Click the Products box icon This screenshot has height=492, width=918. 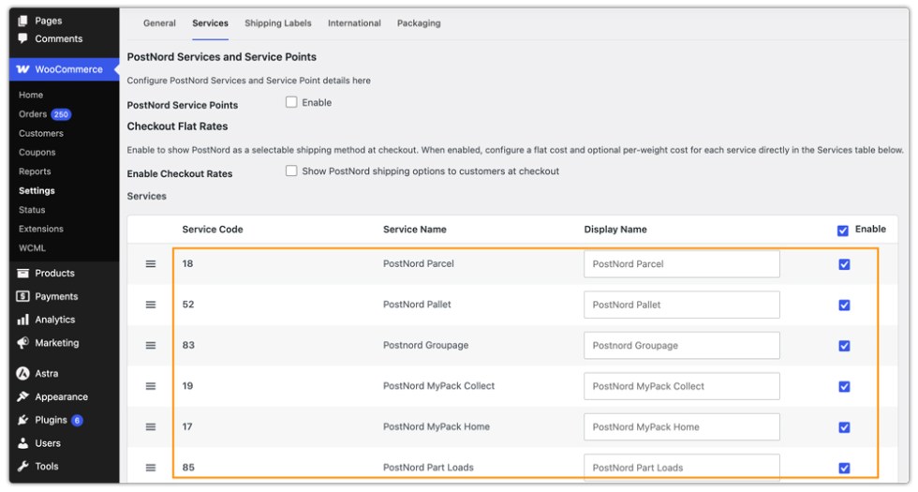(x=22, y=273)
